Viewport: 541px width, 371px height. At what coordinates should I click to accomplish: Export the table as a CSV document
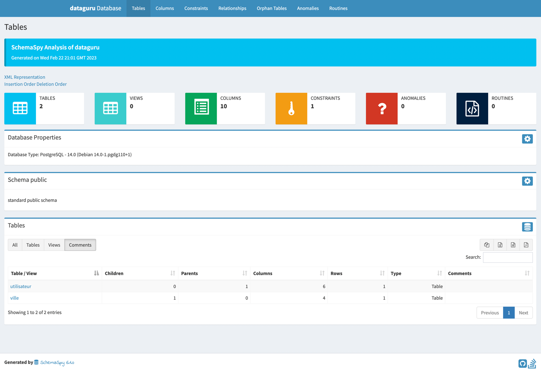click(x=513, y=245)
